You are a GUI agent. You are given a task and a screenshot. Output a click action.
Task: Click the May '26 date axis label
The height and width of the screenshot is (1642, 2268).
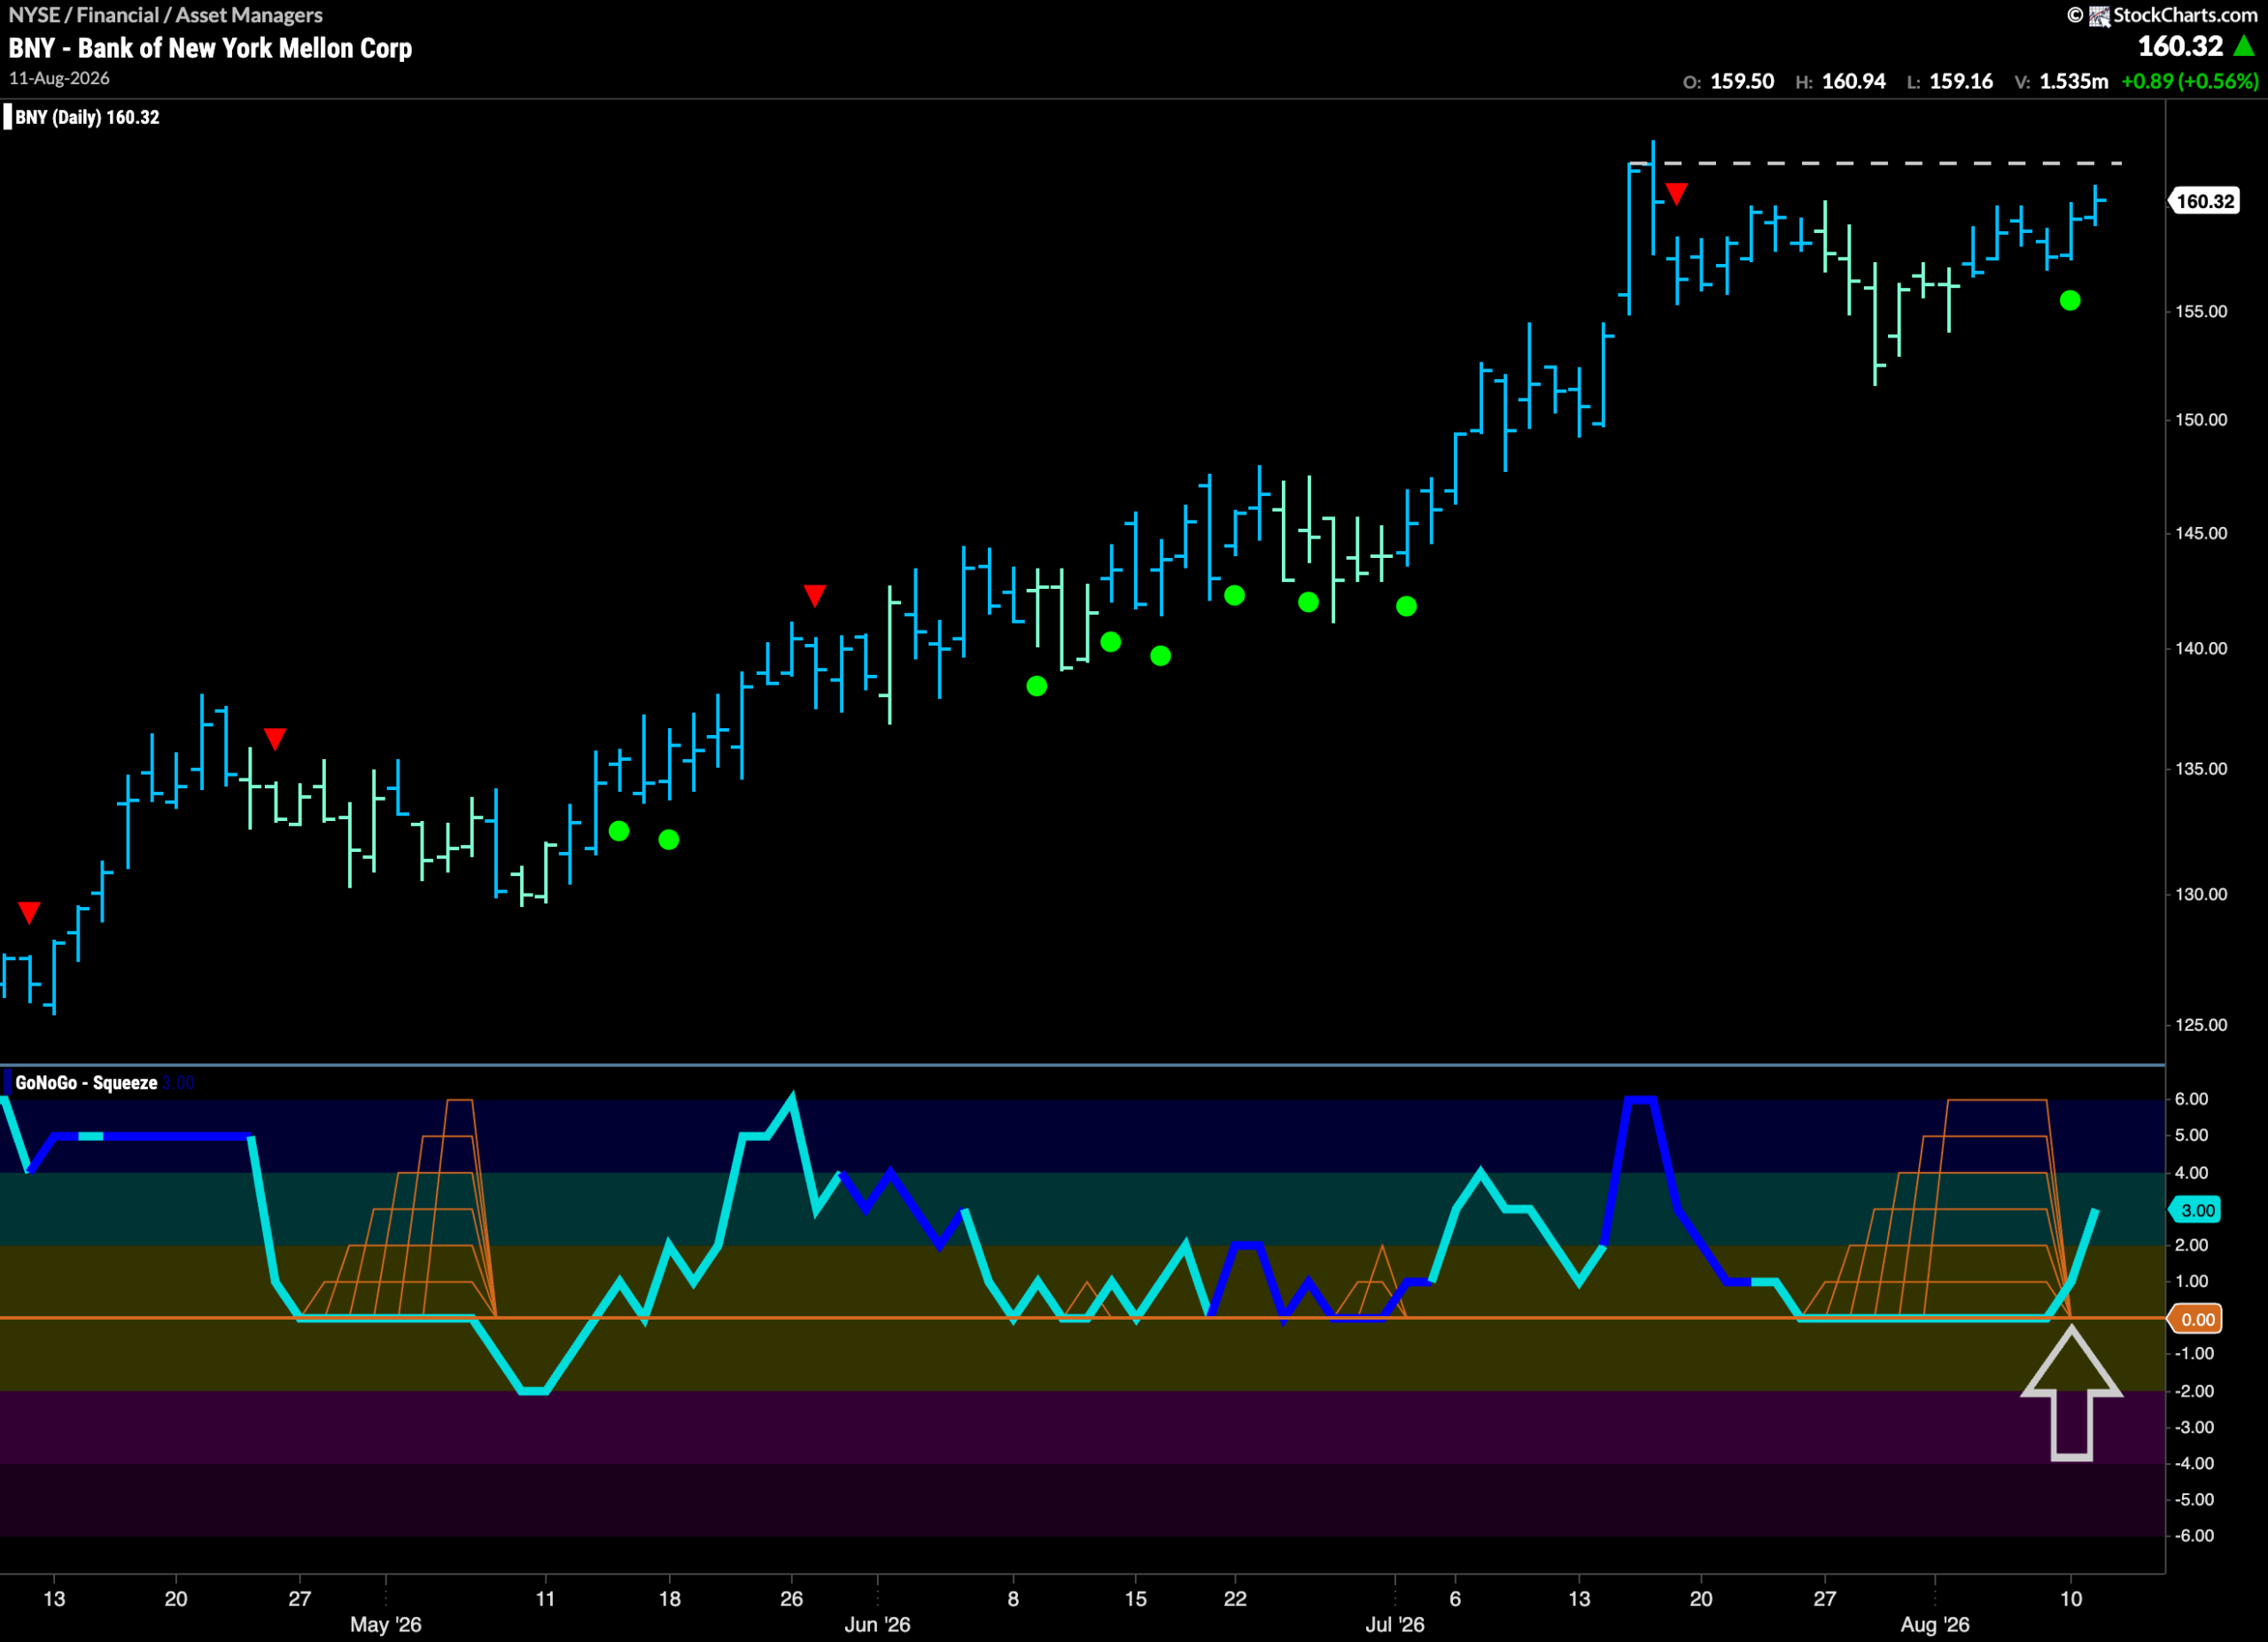pyautogui.click(x=386, y=1625)
